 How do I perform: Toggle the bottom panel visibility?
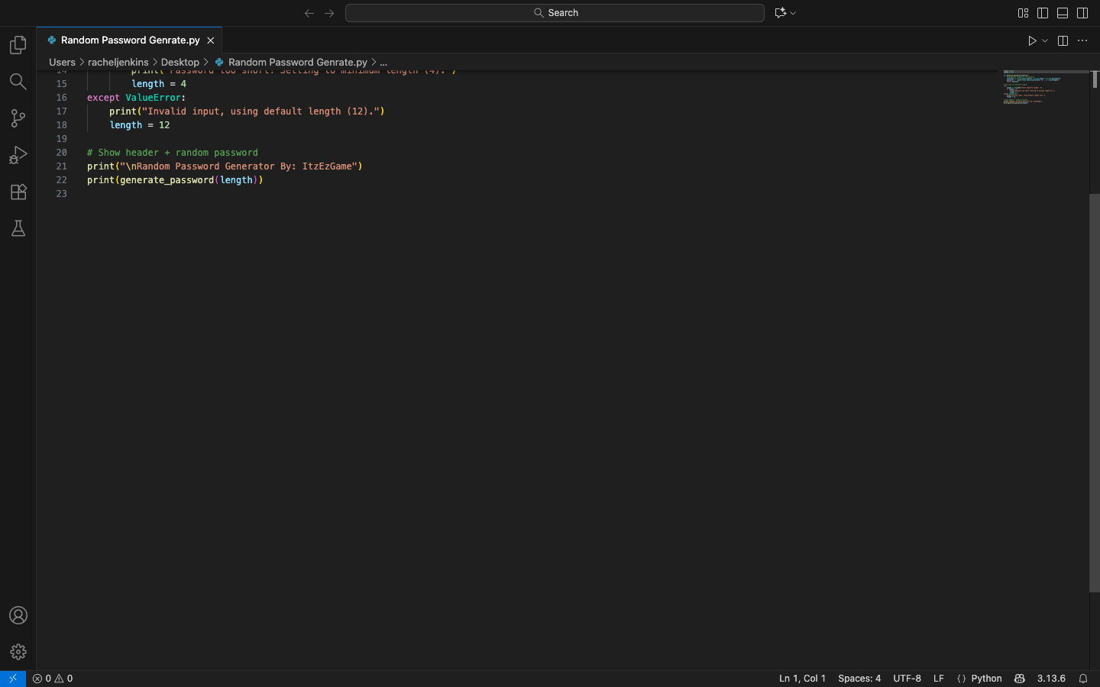click(1063, 13)
